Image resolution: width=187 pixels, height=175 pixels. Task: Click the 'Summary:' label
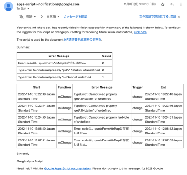(23, 47)
